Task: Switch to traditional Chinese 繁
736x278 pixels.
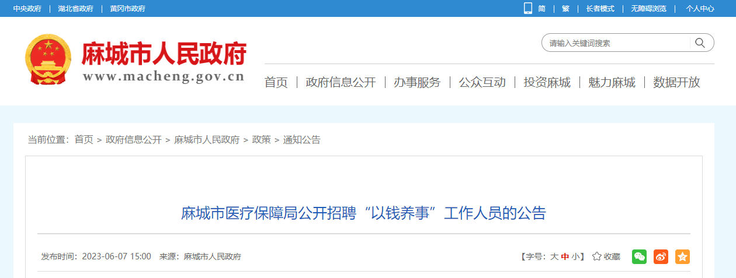Action: (565, 9)
